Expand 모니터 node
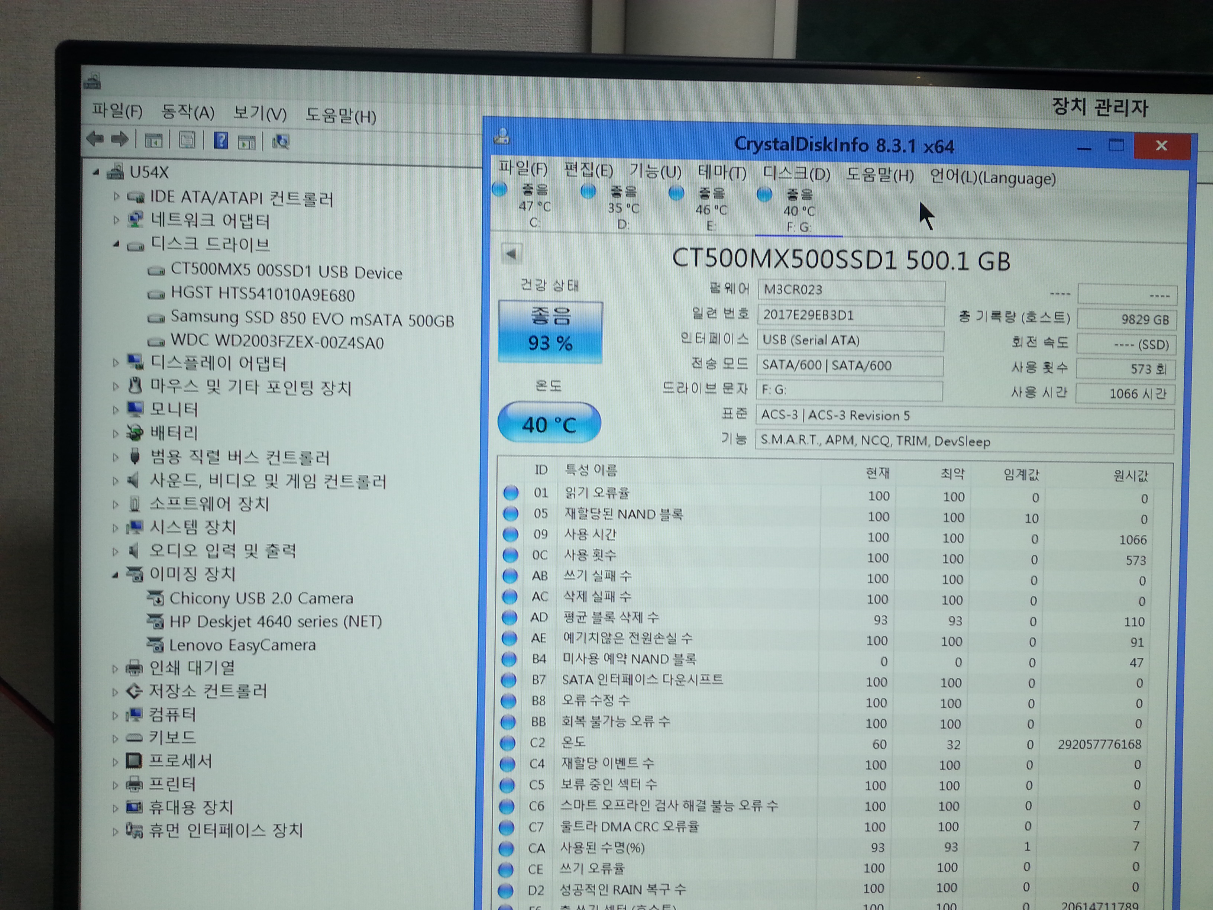This screenshot has height=910, width=1213. click(115, 410)
